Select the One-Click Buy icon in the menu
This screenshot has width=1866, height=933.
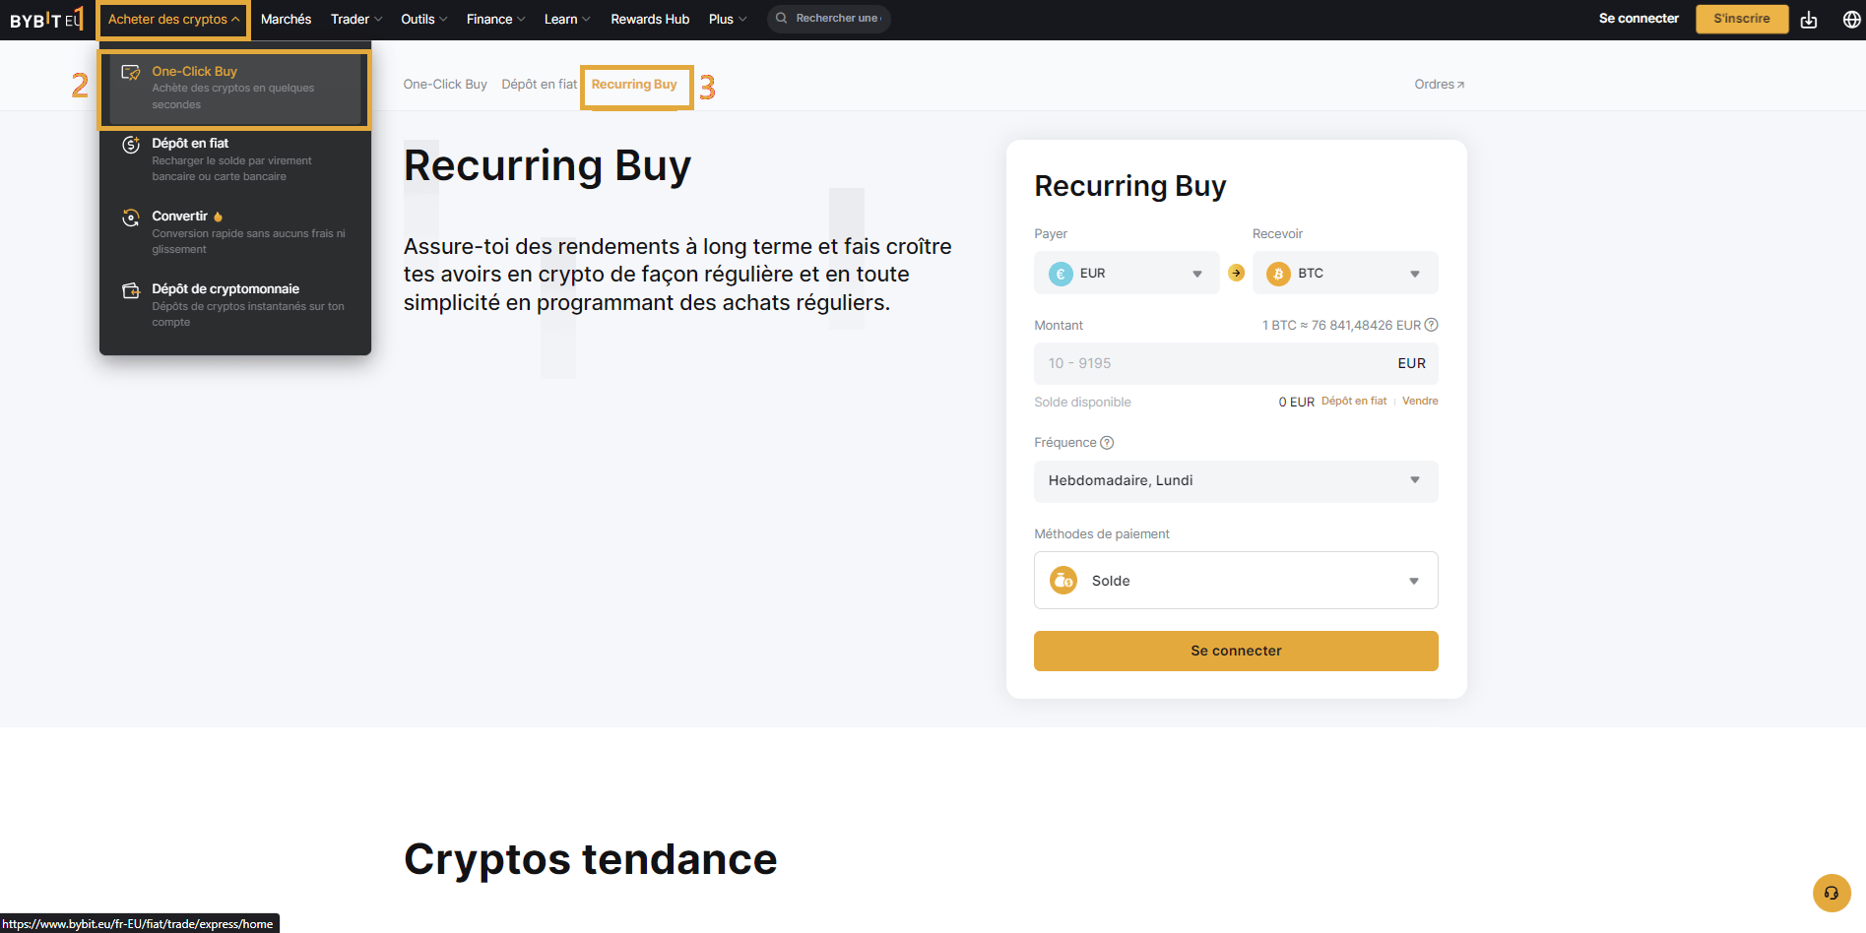(x=131, y=71)
